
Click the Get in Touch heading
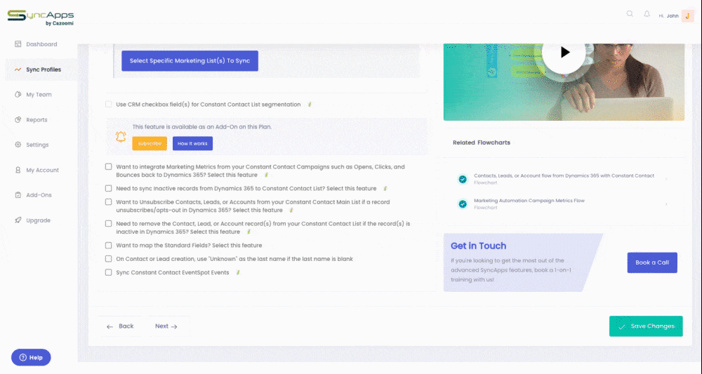click(x=479, y=246)
